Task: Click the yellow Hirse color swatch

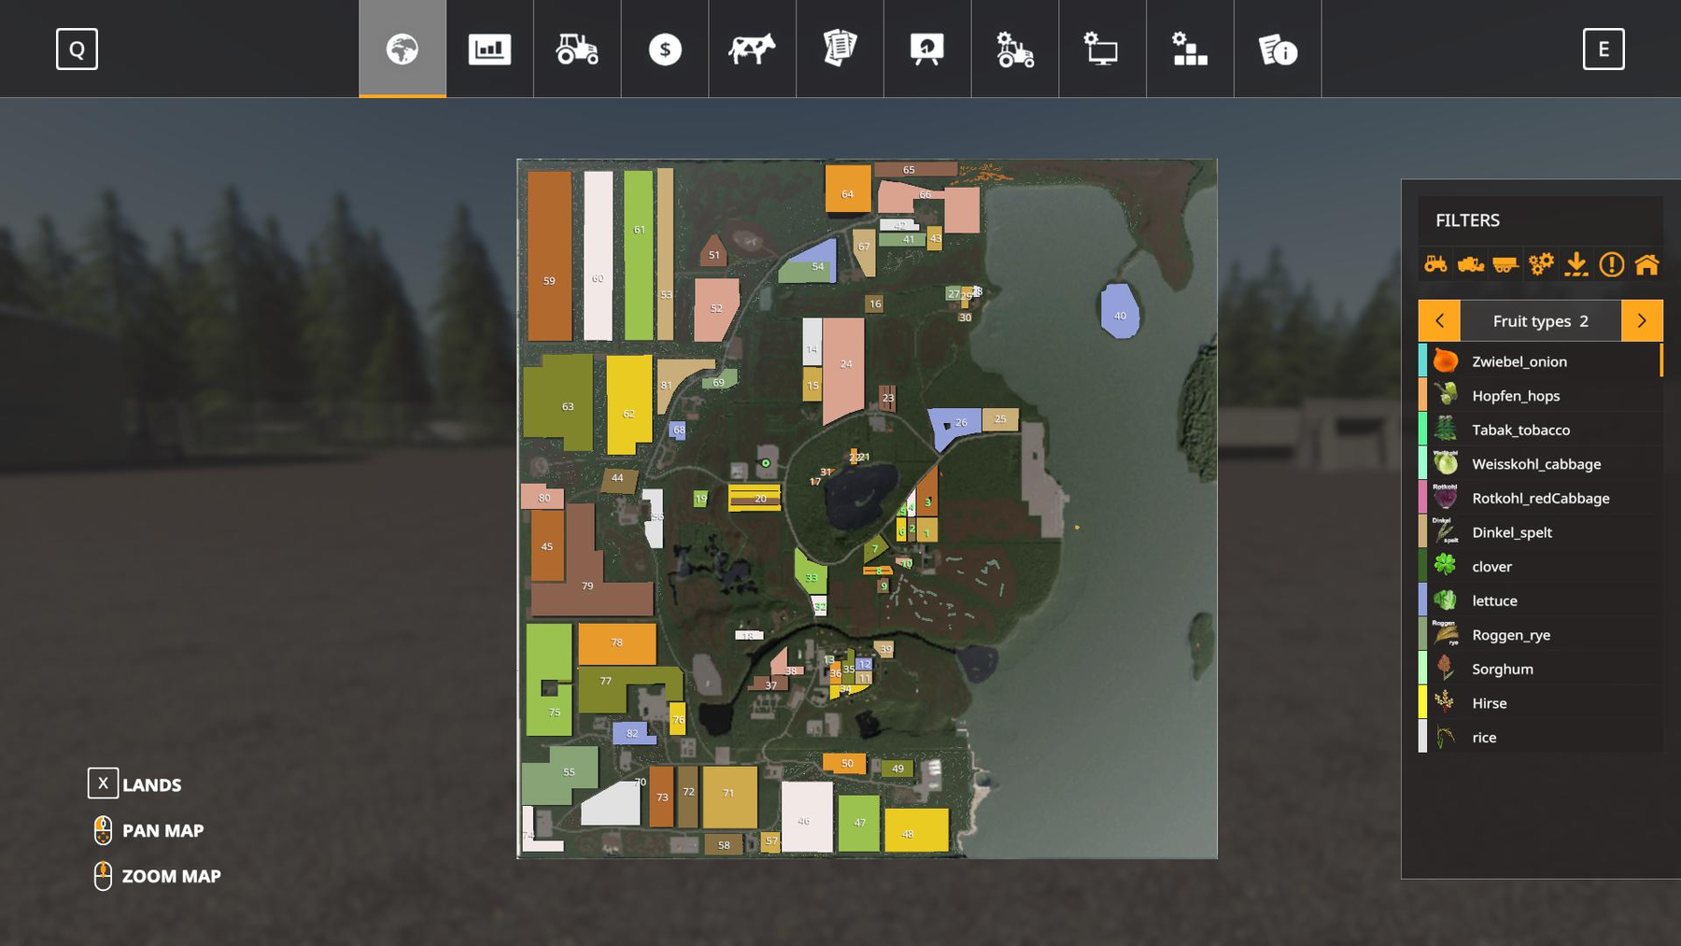Action: click(x=1422, y=703)
